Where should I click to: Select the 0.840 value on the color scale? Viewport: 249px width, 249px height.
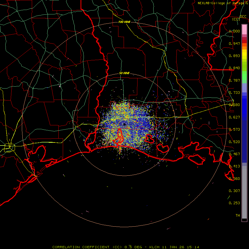point(234,68)
